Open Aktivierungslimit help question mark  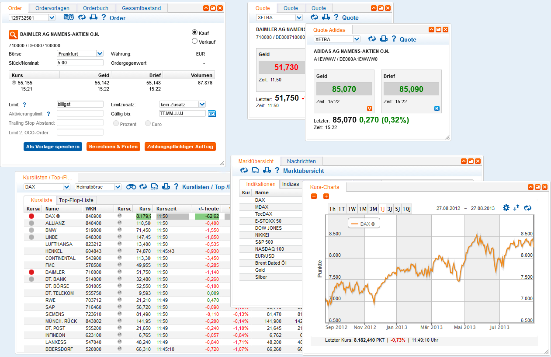tap(49, 114)
